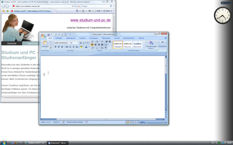Open underline style dropdown arrow
This screenshot has width=233, height=145.
click(x=64, y=47)
